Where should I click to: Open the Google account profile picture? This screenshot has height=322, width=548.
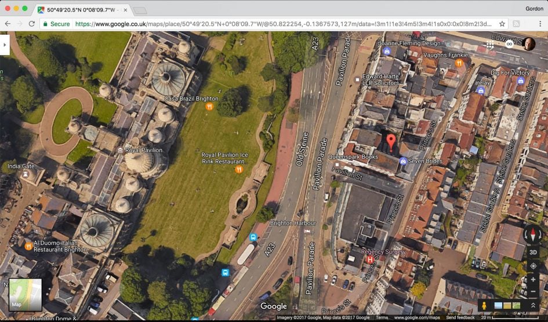pyautogui.click(x=529, y=44)
